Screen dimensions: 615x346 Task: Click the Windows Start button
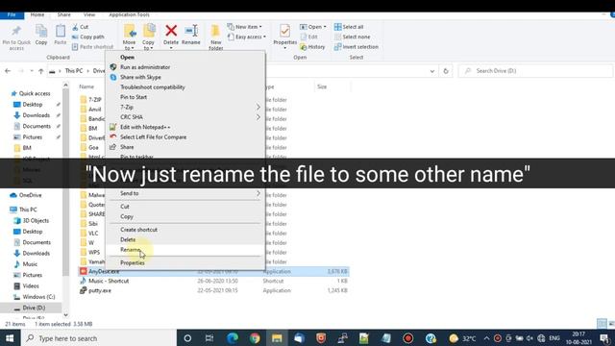click(10, 338)
